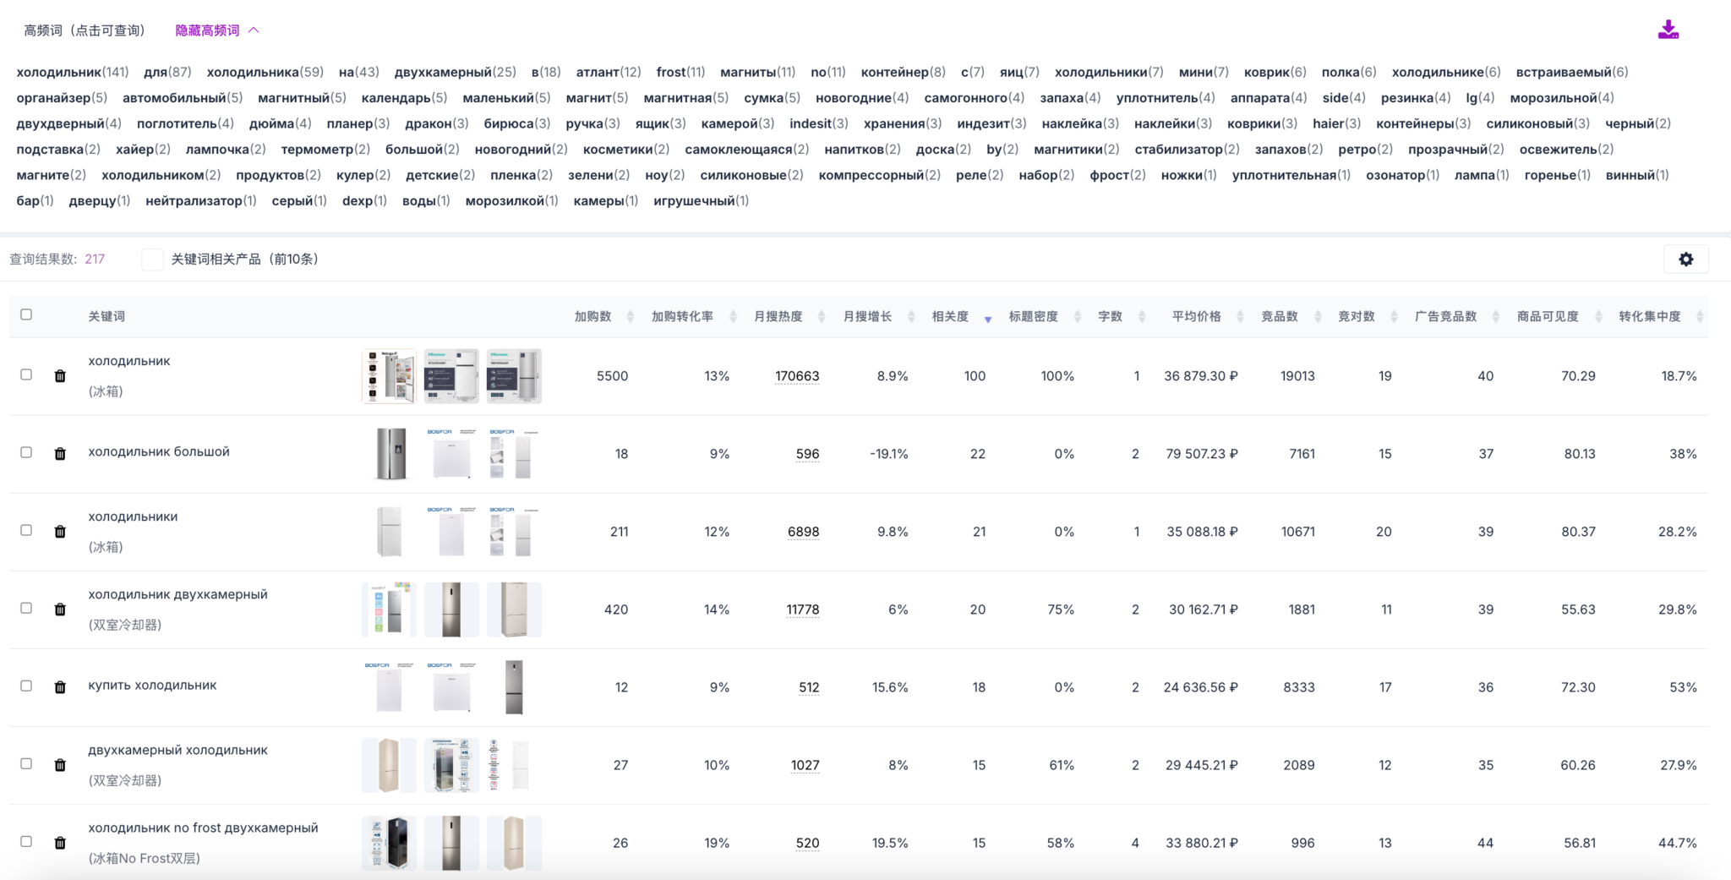Toggle 关键词相关产品 (前10条) checkbox
The image size is (1731, 880).
click(x=152, y=260)
